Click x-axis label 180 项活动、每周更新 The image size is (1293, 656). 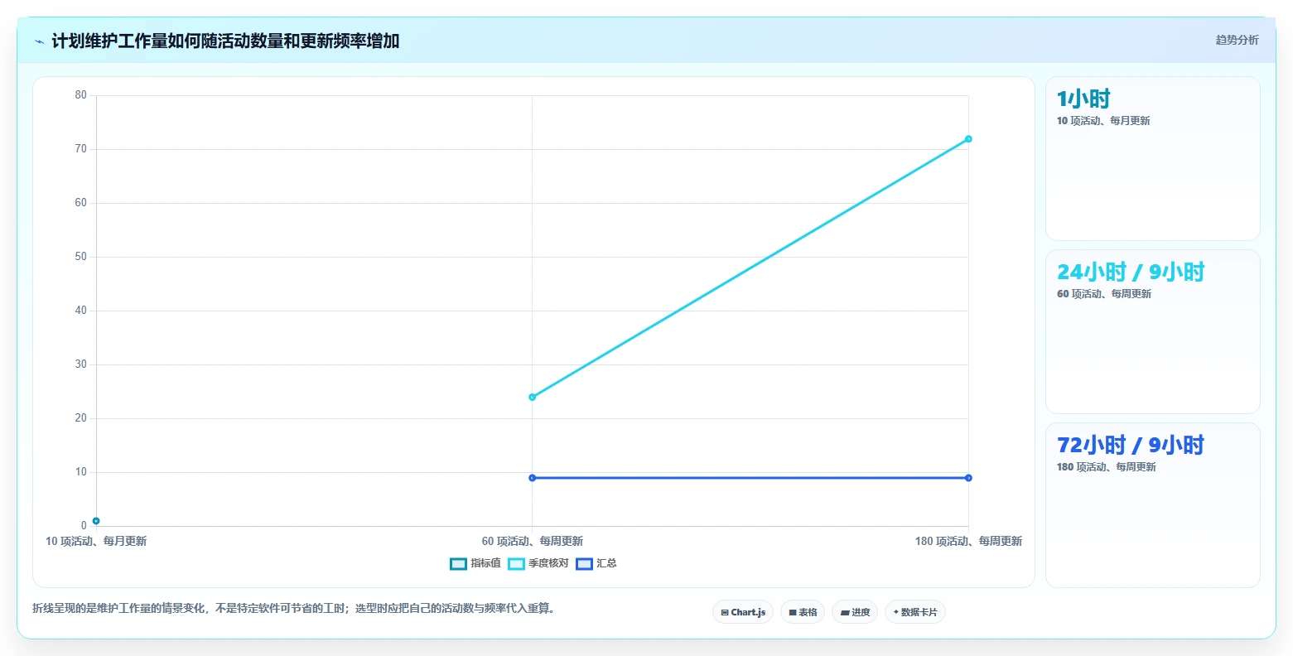click(x=968, y=542)
